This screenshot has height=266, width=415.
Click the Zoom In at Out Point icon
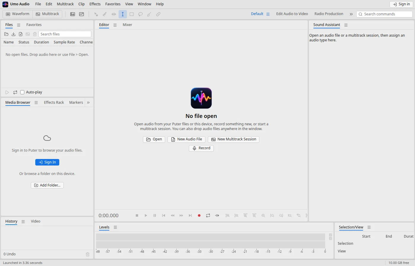281,215
